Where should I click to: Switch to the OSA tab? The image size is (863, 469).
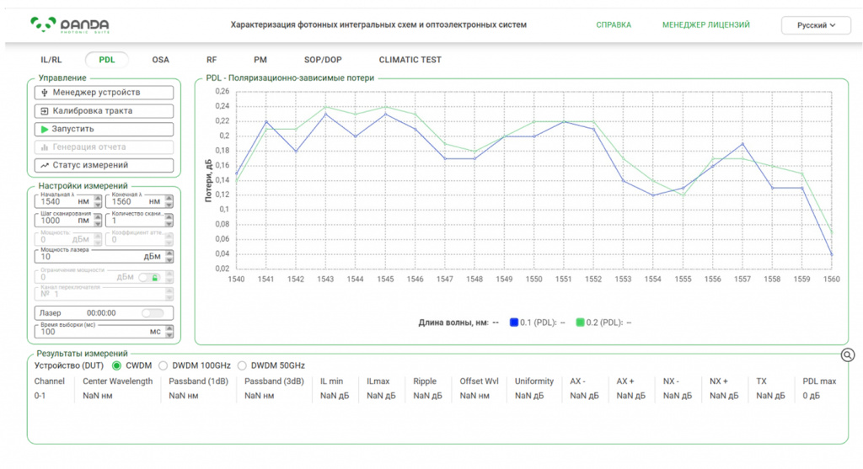point(161,60)
